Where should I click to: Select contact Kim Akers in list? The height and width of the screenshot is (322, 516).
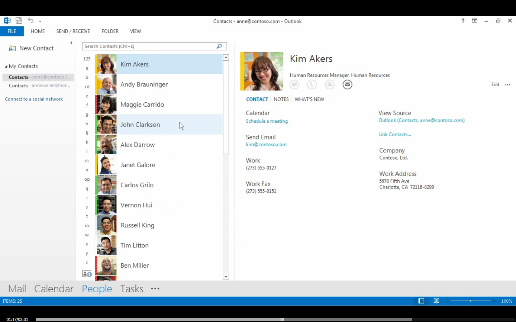(159, 64)
